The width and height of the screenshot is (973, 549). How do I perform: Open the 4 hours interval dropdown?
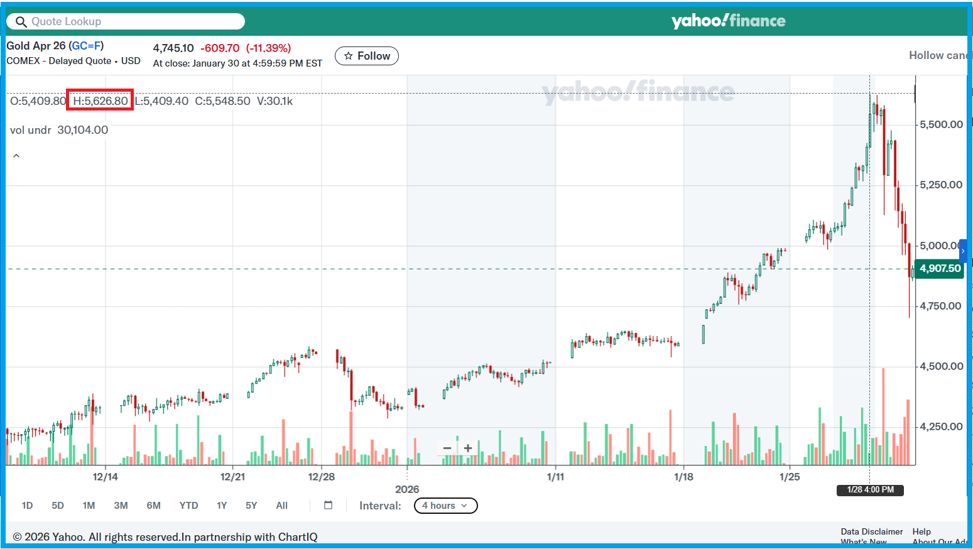coord(445,506)
